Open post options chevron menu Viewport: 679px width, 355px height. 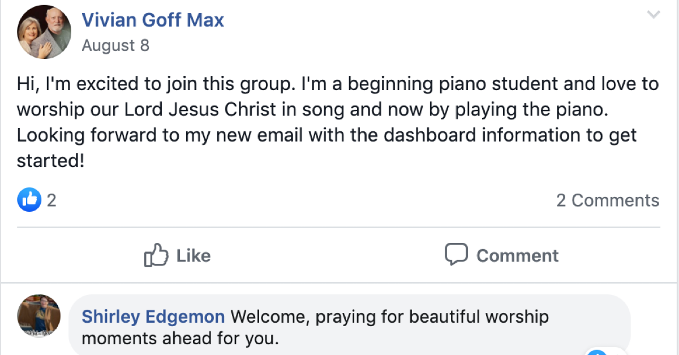tap(654, 15)
